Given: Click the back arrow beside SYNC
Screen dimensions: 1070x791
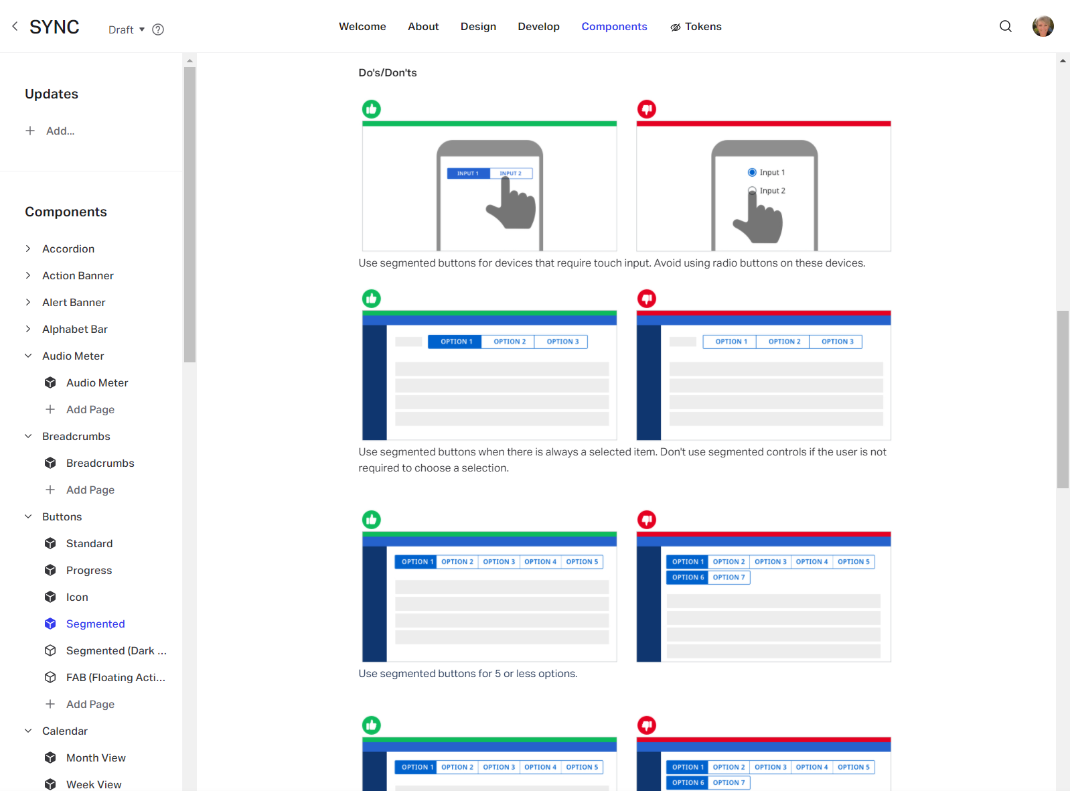Looking at the screenshot, I should pyautogui.click(x=15, y=26).
